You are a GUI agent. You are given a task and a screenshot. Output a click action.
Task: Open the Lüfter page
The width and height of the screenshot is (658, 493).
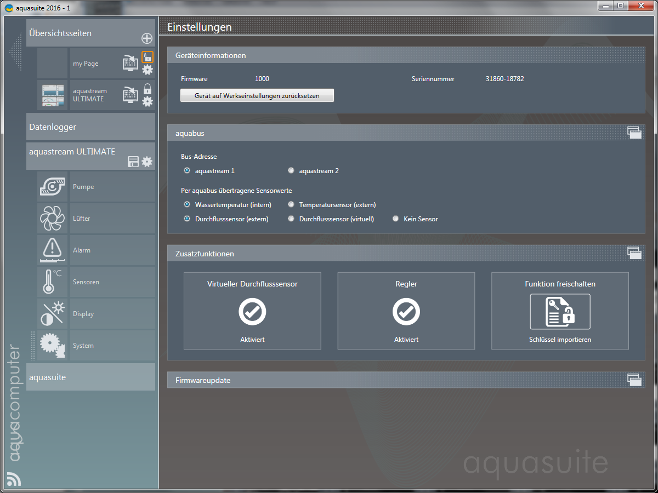pyautogui.click(x=112, y=219)
